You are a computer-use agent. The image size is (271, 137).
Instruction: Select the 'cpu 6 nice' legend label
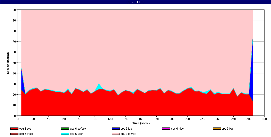(177, 129)
